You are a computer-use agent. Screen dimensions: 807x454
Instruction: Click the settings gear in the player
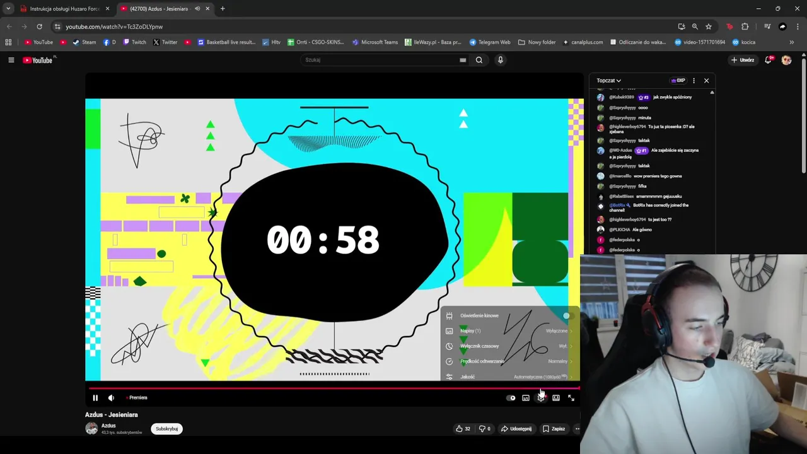coord(541,398)
